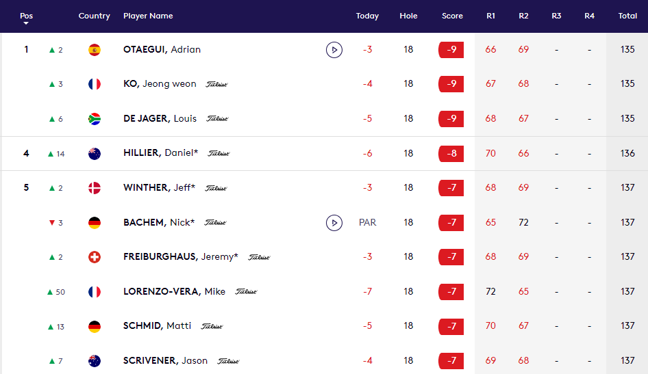The width and height of the screenshot is (648, 374).
Task: Click the Spain flag beside Otaegui
Action: (95, 49)
